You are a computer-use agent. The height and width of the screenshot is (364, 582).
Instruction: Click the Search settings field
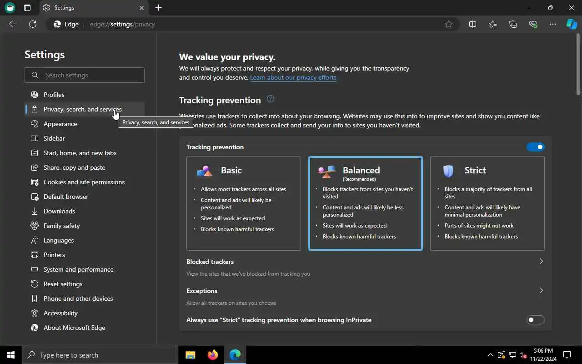coord(85,75)
